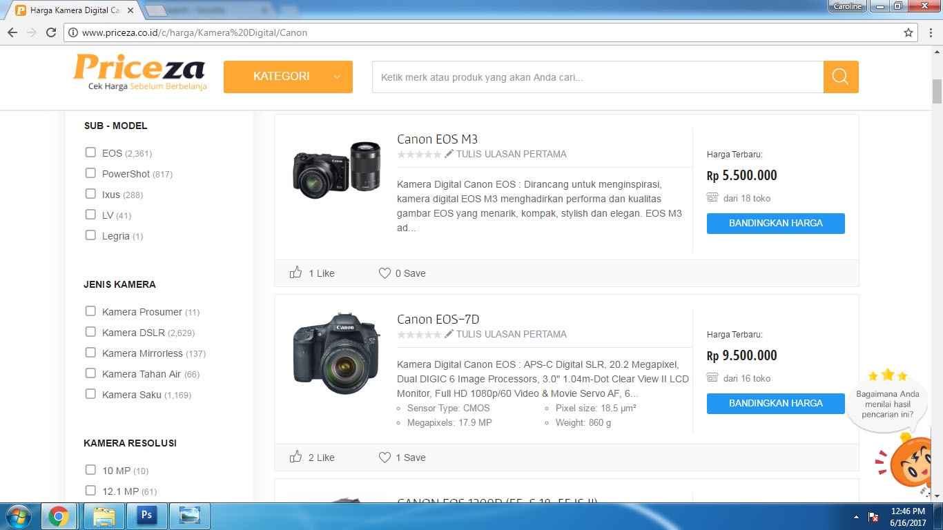Check the PowerShot sub-model checkbox
This screenshot has width=943, height=530.
tap(90, 173)
